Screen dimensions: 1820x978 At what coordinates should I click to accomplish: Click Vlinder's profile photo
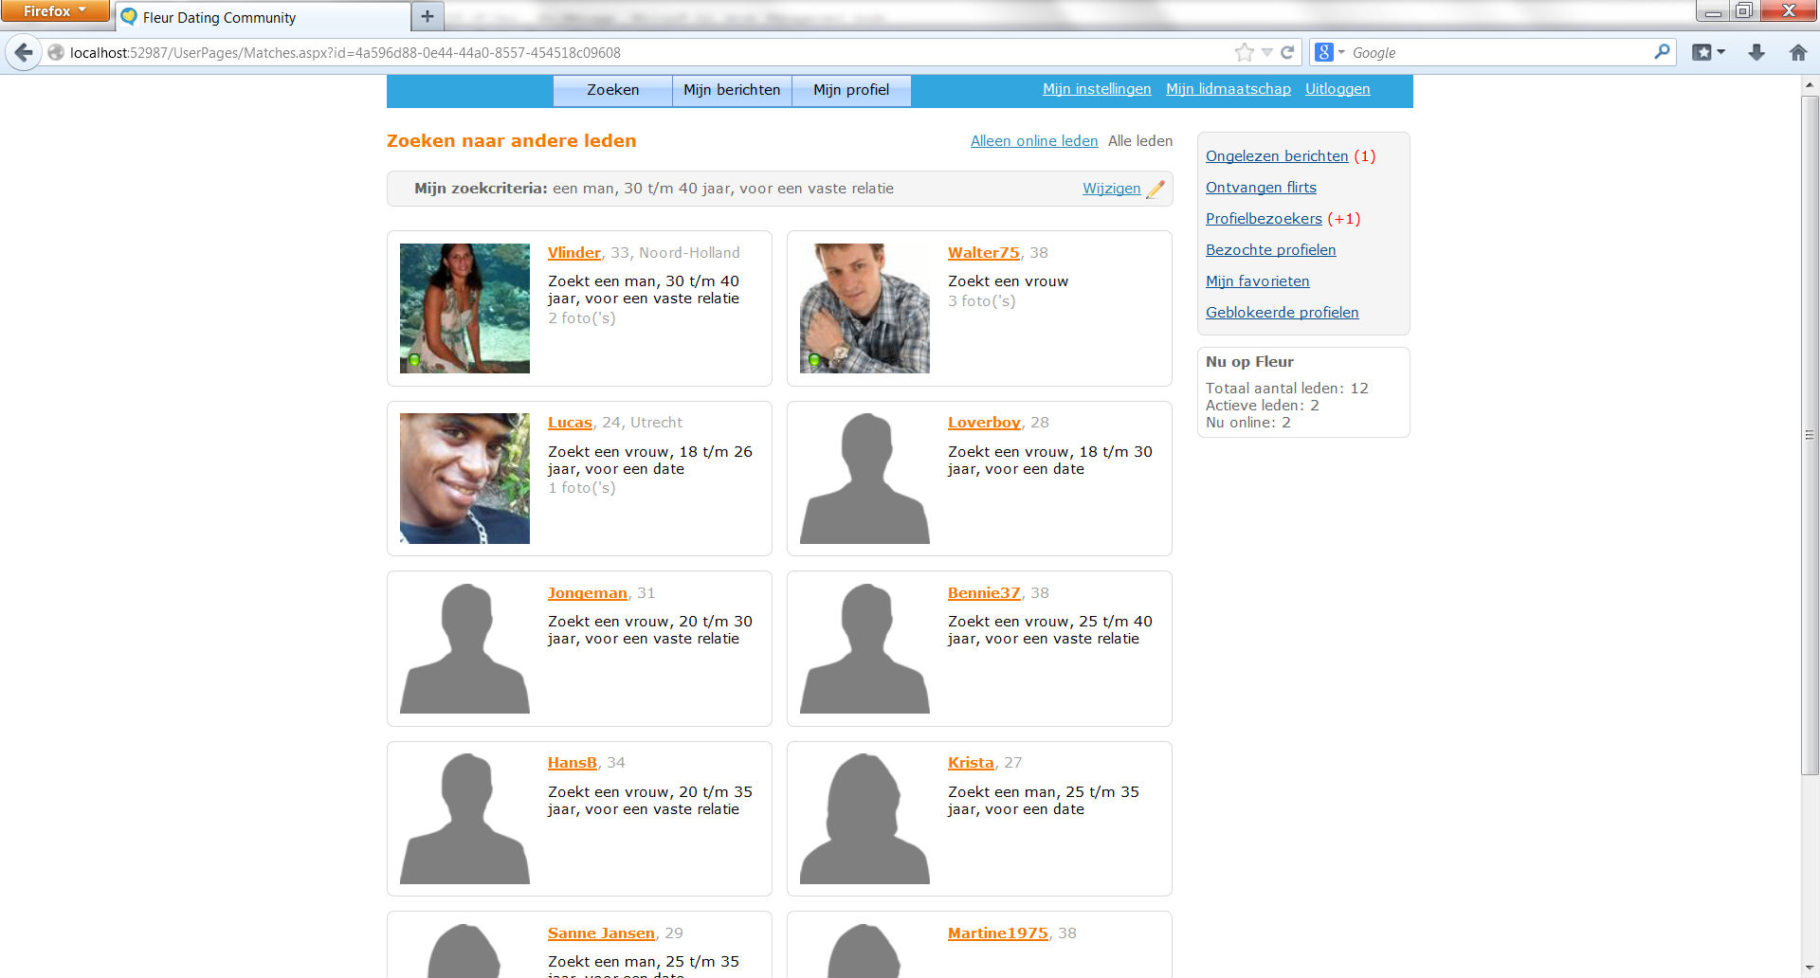(x=464, y=308)
